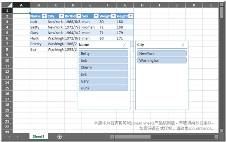
Task: Select the cell containing bob in table
Action: point(39,22)
